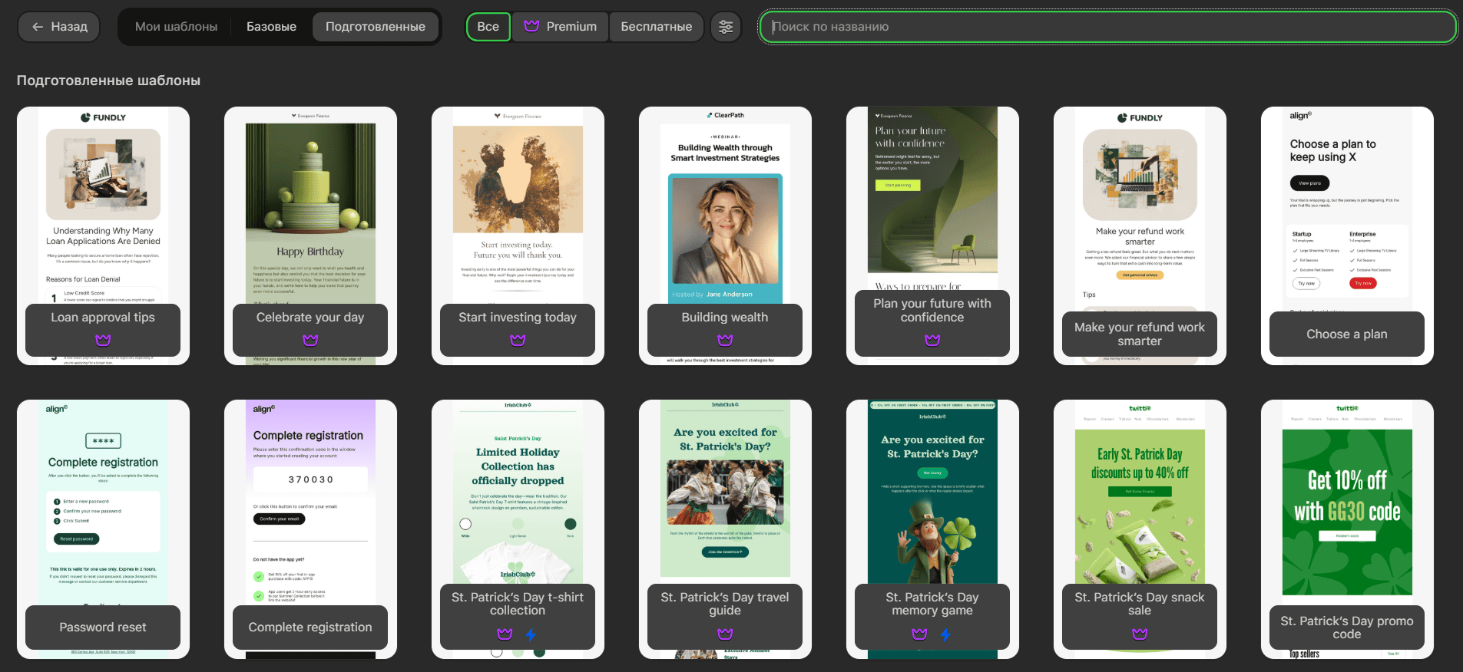Open the Подготовленные tab
The width and height of the screenshot is (1463, 672).
375,27
